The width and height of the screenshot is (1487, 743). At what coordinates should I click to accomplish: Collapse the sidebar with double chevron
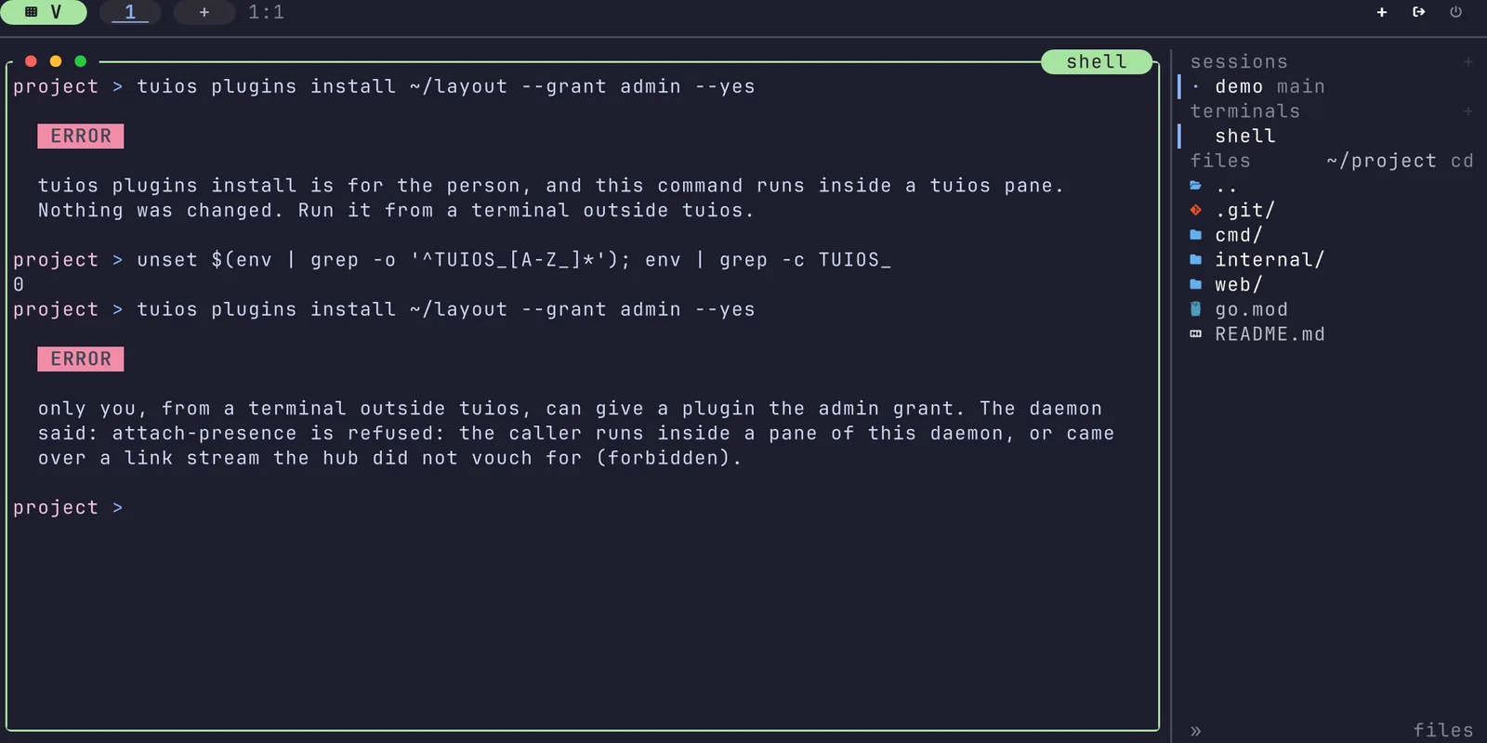1196,731
